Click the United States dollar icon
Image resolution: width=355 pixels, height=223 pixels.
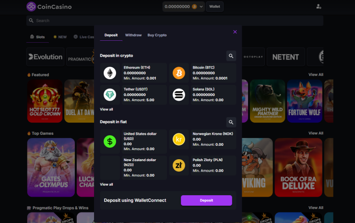pyautogui.click(x=110, y=141)
